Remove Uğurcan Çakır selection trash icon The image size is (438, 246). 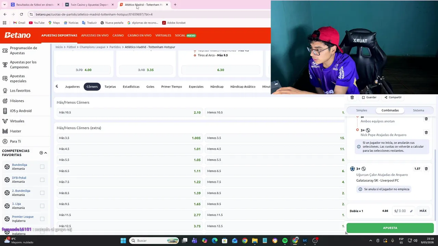point(426,168)
